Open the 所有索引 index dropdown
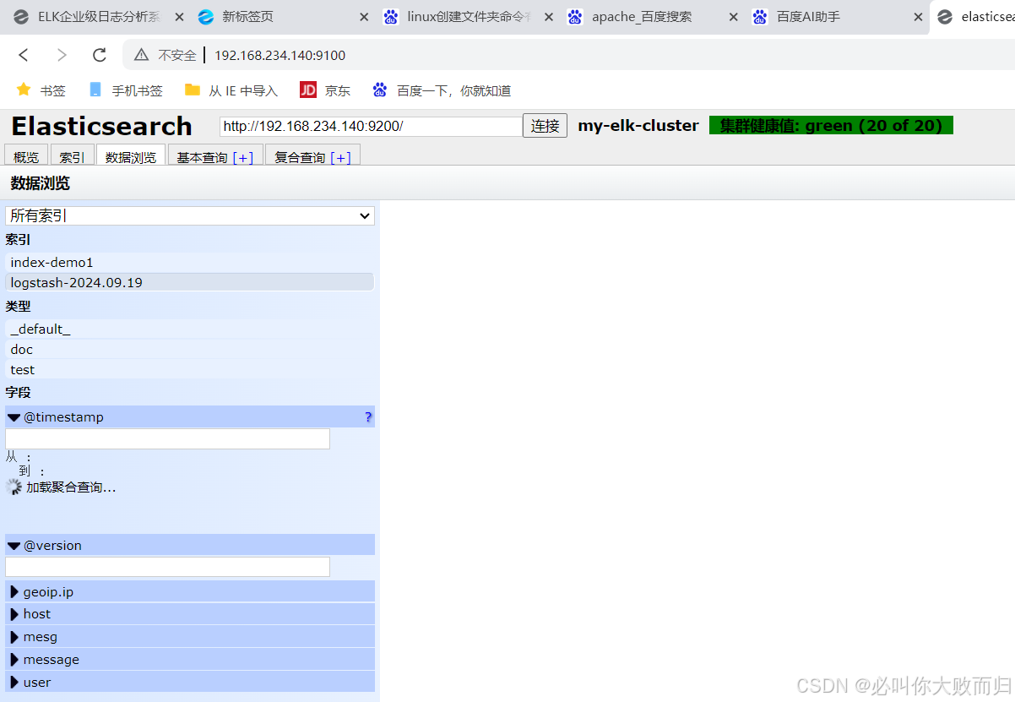The height and width of the screenshot is (702, 1015). point(190,215)
